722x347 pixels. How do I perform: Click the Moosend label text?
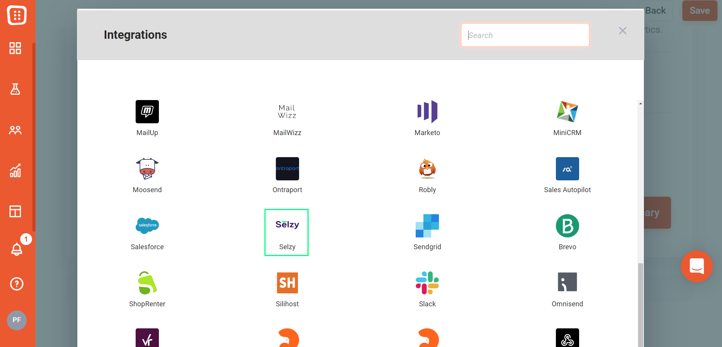(x=147, y=190)
